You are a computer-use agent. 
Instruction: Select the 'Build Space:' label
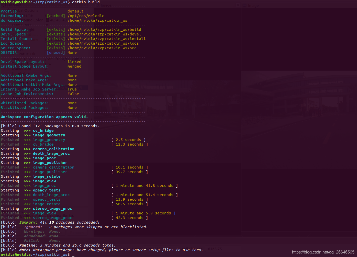(14, 30)
